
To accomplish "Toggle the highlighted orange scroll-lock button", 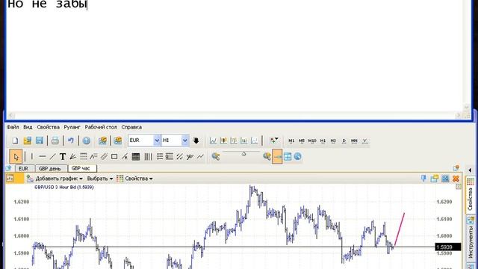I will tap(277, 157).
